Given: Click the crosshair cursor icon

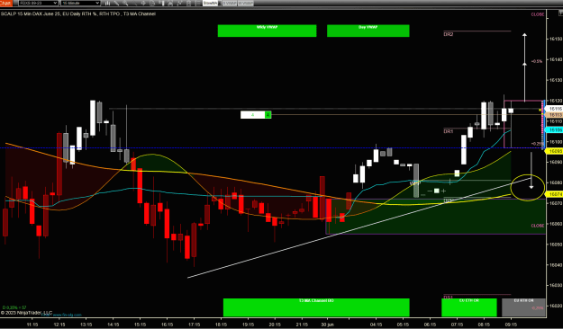Looking at the screenshot, I should (x=143, y=3).
